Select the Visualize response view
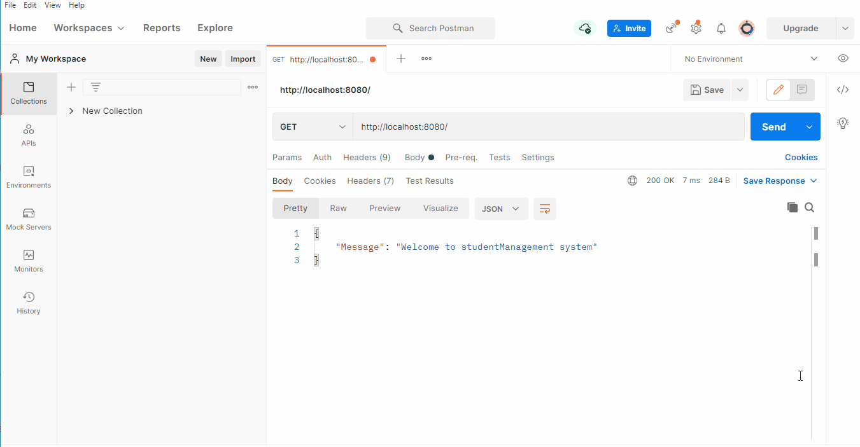 click(x=441, y=208)
